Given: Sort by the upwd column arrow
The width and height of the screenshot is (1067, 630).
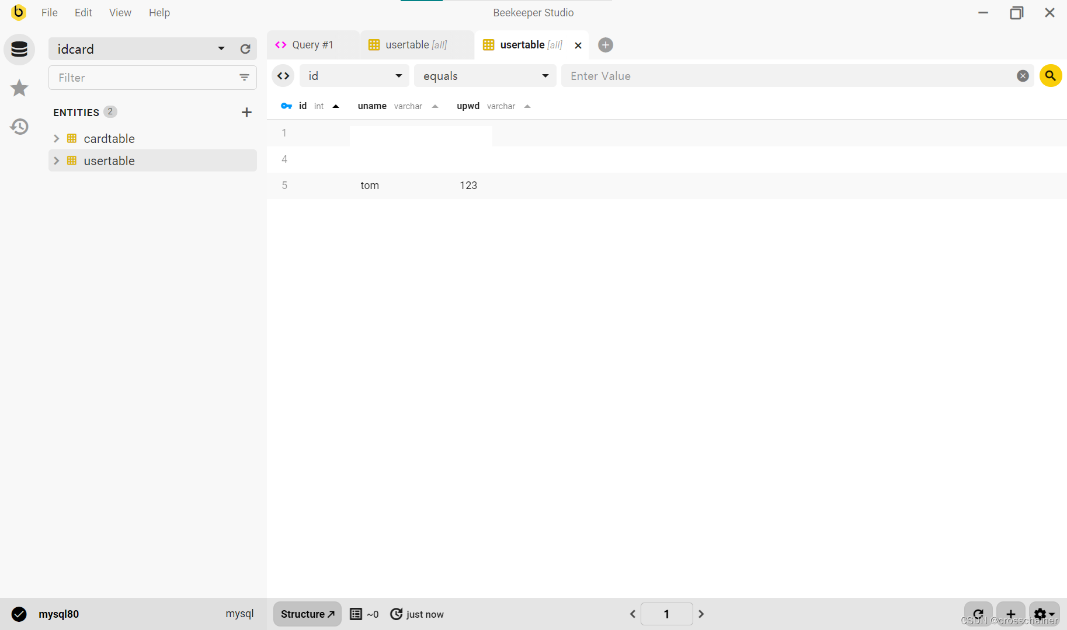Looking at the screenshot, I should [x=527, y=106].
